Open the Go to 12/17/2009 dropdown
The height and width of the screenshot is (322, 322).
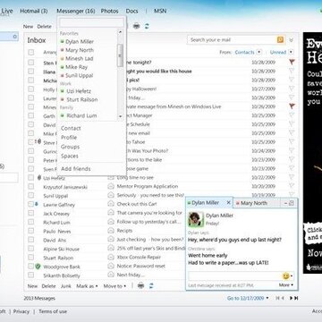point(248,298)
